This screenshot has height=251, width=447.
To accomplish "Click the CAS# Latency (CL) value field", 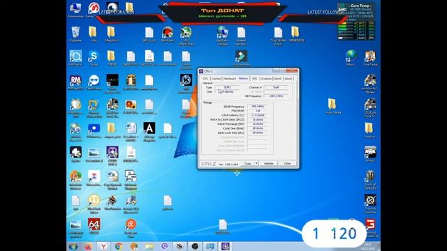I will (x=258, y=115).
